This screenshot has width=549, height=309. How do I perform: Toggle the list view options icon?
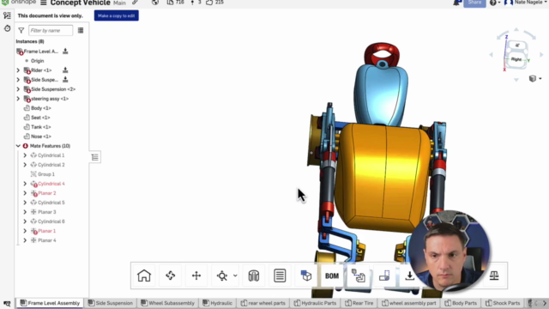point(81,31)
